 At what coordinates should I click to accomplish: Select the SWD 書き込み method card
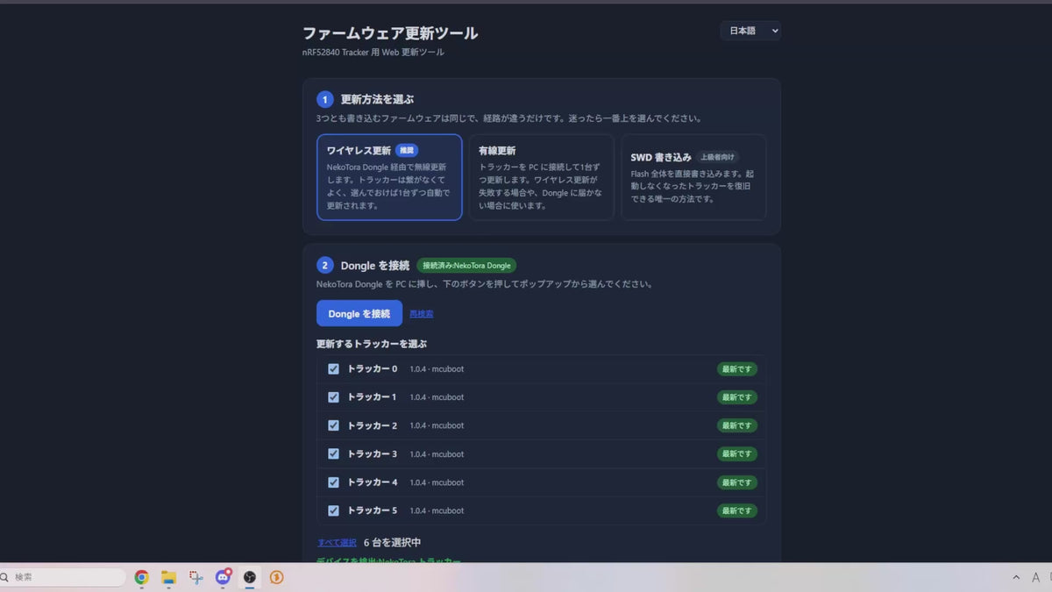coord(693,177)
